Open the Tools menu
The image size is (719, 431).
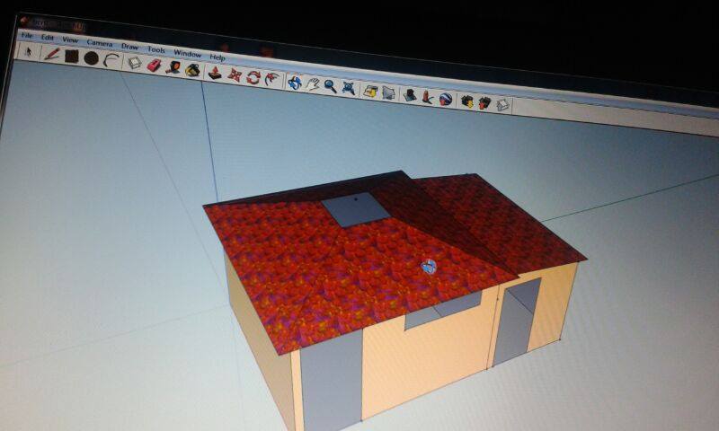tap(155, 49)
